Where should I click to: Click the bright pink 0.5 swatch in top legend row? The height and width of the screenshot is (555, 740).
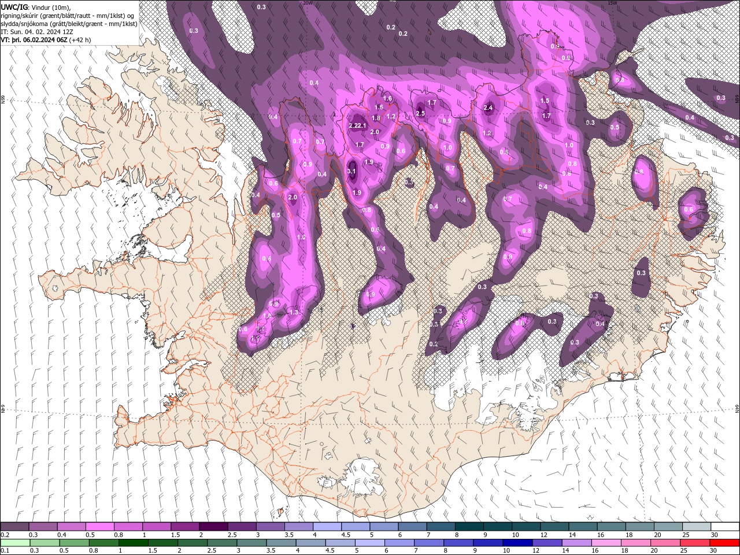[x=100, y=527]
